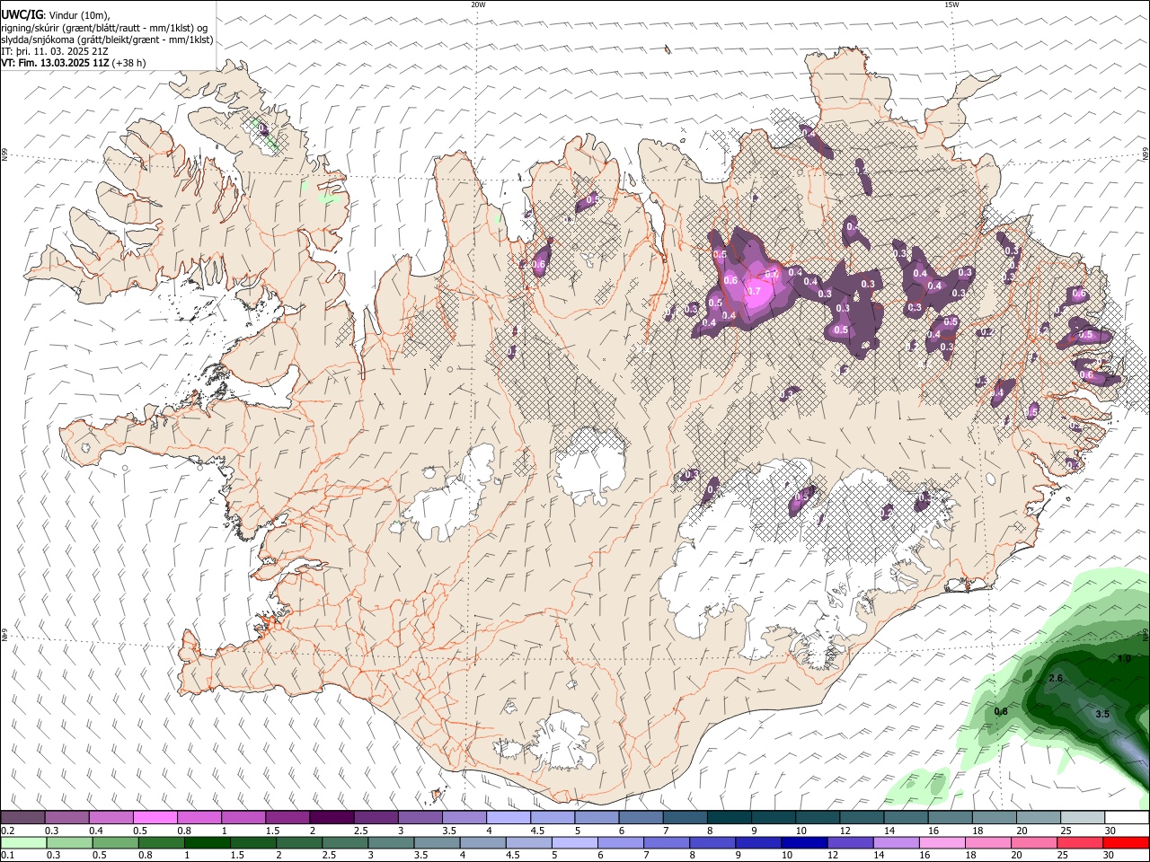Click the '20W' longitude label at the top
The width and height of the screenshot is (1150, 862).
(x=478, y=4)
